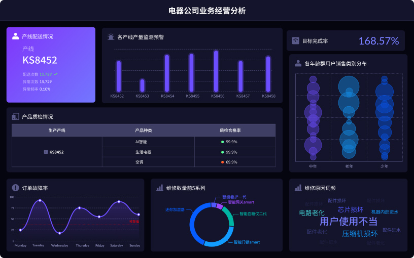The height and width of the screenshot is (258, 414).
Task: Click the person icon beside 产线配送情况
Action: [x=15, y=36]
